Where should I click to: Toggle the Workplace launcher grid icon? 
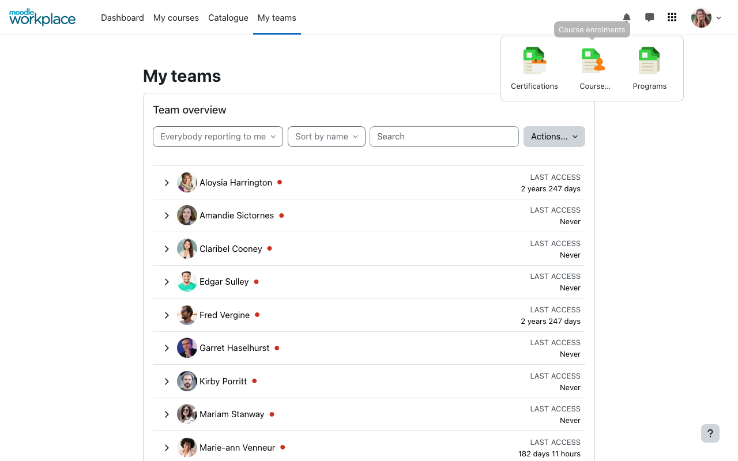point(672,18)
